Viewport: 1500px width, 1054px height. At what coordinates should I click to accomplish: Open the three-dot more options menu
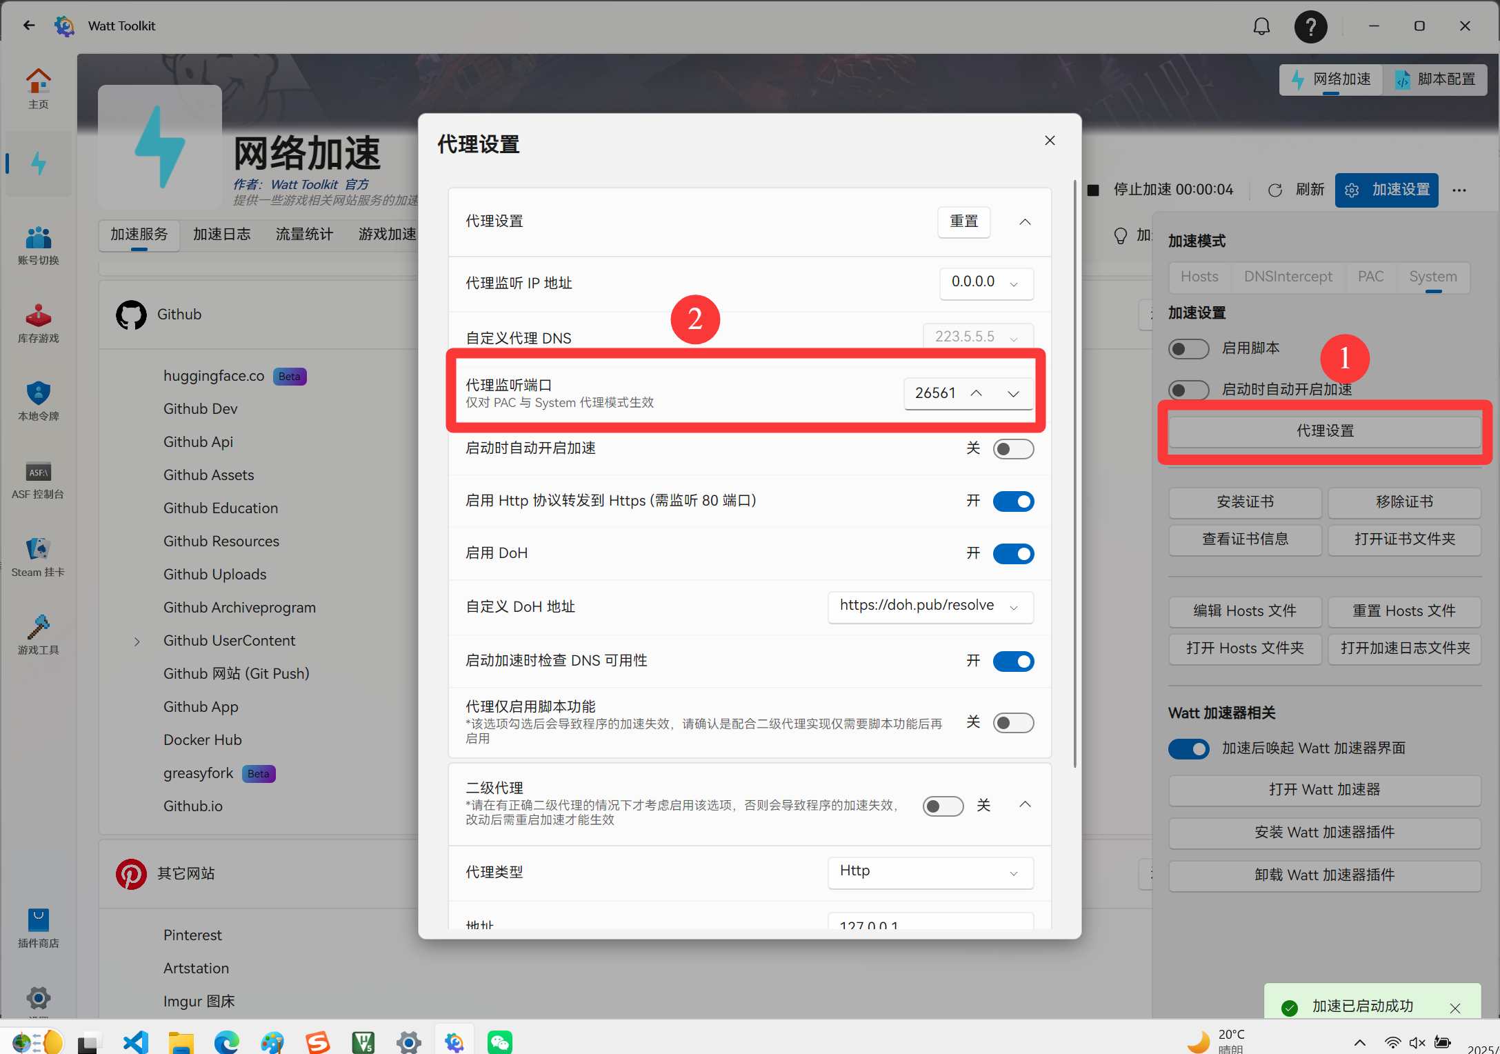click(1459, 190)
